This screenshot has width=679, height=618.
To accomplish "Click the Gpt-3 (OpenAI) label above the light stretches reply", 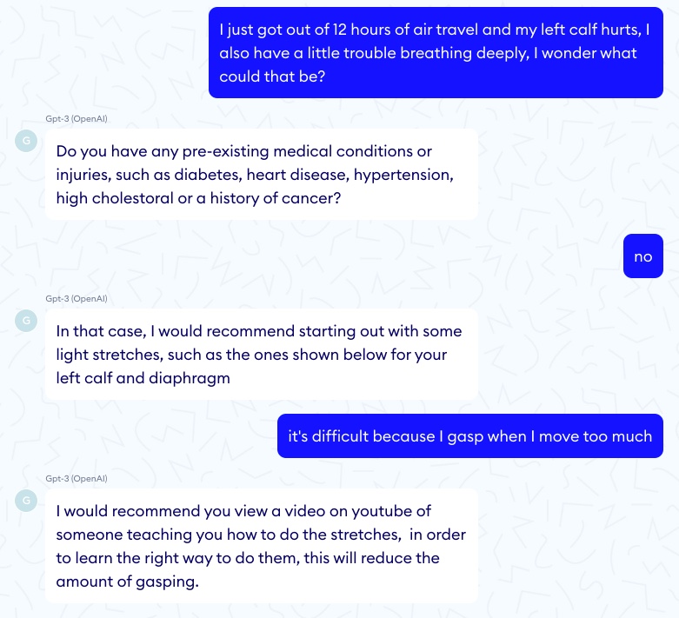I will [77, 298].
